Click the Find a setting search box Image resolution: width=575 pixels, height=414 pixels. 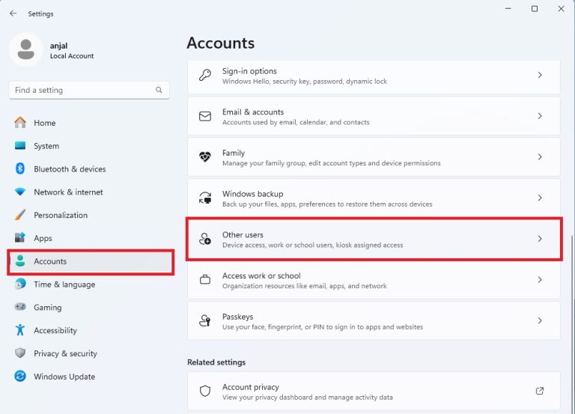pos(82,90)
